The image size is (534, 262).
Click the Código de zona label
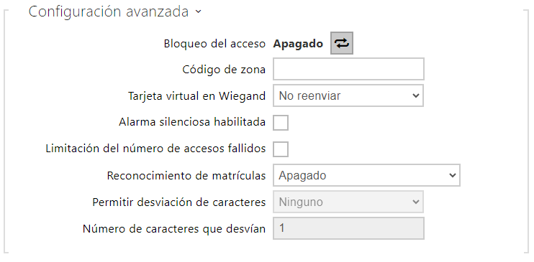click(224, 70)
